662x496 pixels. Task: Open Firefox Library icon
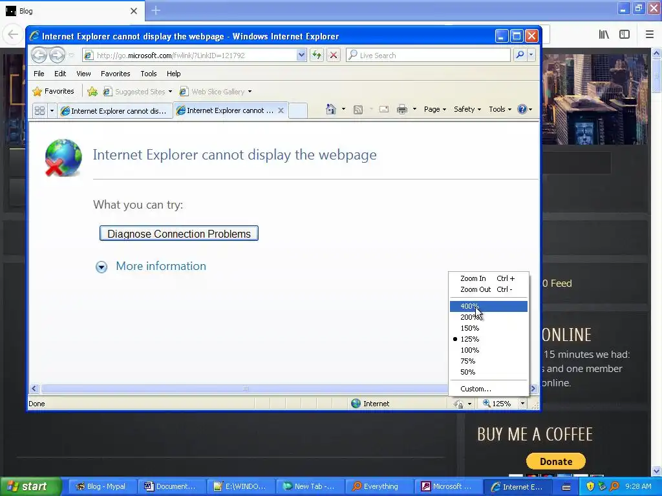[604, 34]
